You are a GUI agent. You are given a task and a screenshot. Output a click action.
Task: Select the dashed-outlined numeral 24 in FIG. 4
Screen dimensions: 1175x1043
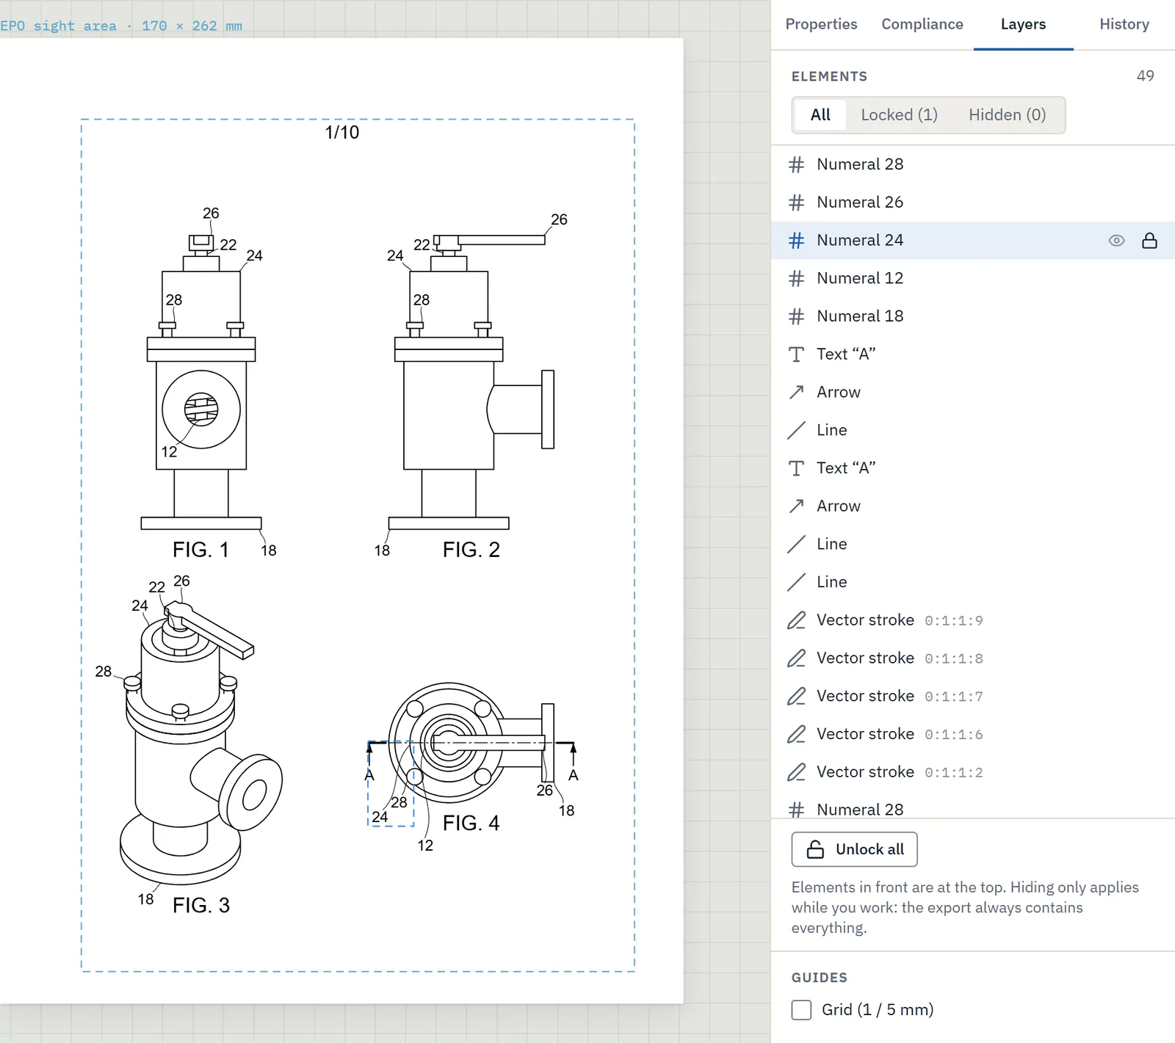(380, 816)
